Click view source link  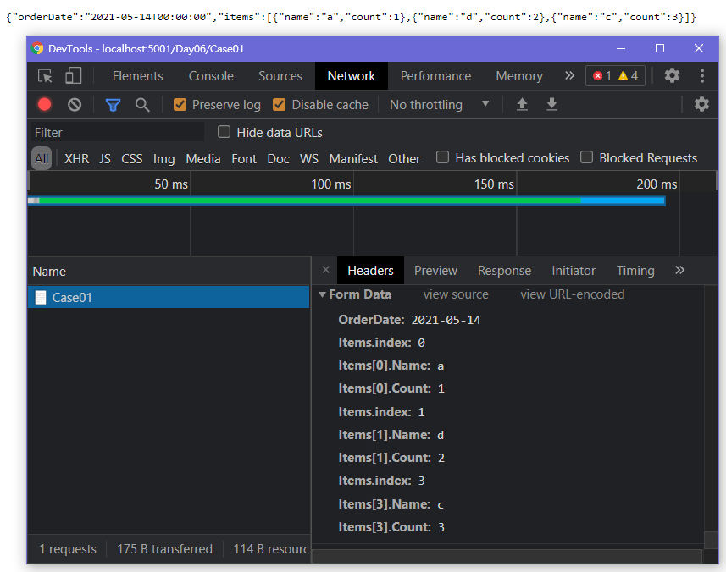(x=456, y=294)
